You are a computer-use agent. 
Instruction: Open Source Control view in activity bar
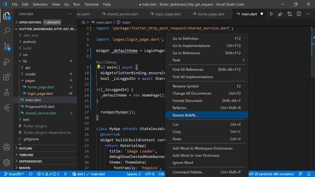tap(6, 46)
